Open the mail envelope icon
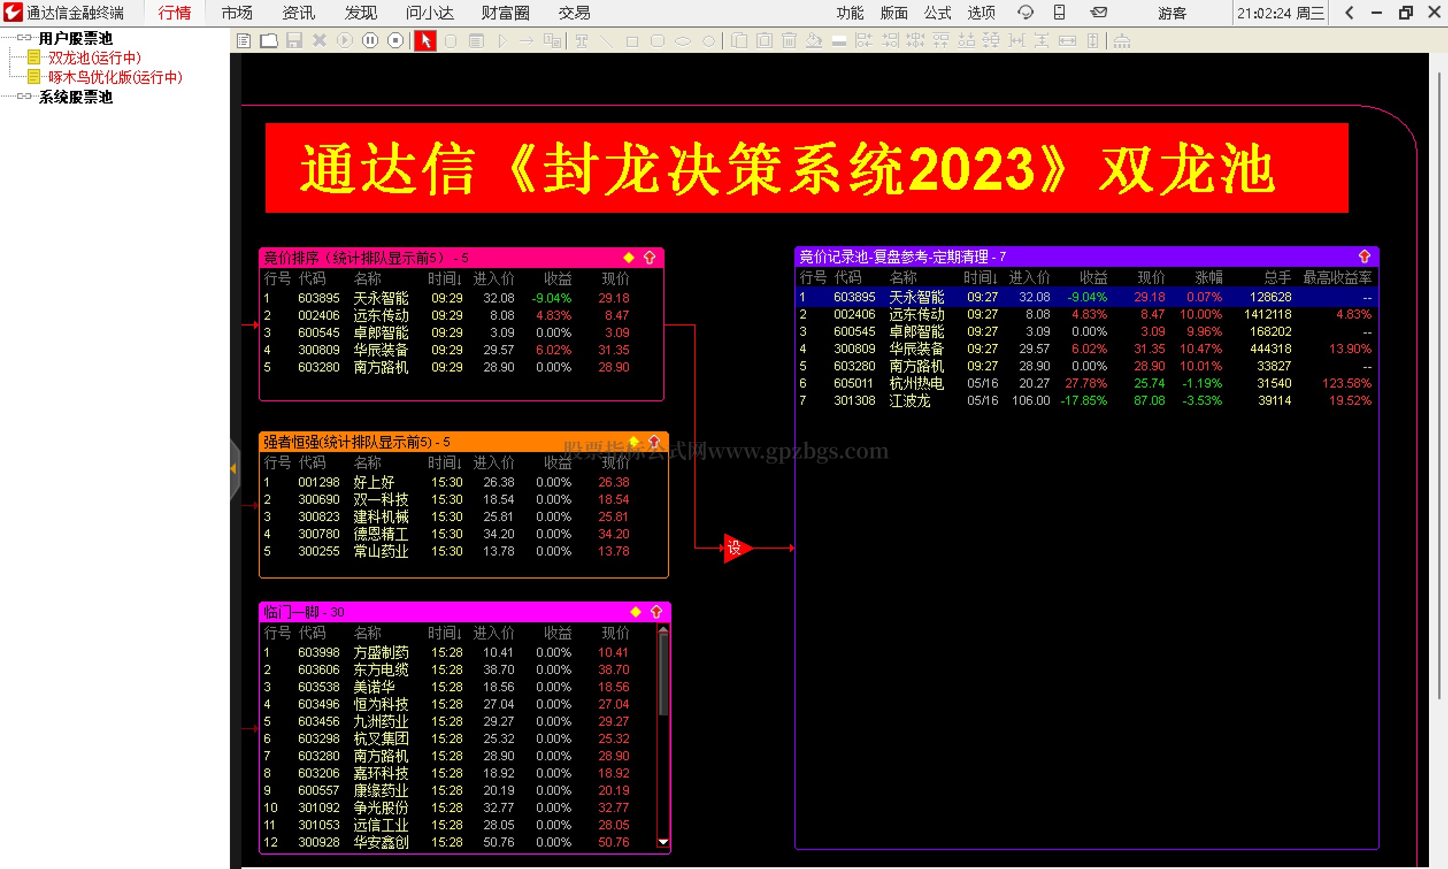The image size is (1448, 869). click(1099, 12)
